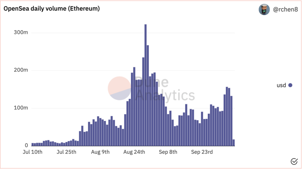Click the Aug 9th axis label
The width and height of the screenshot is (302, 169).
click(100, 152)
